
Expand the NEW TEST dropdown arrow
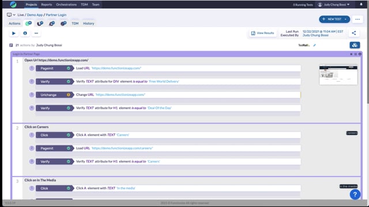pos(346,19)
